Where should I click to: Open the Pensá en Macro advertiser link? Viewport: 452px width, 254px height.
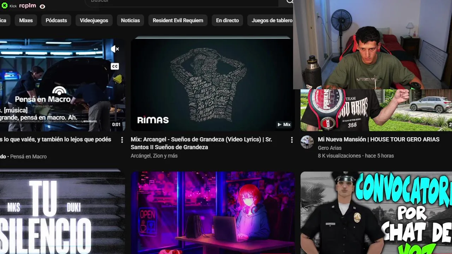pos(28,156)
